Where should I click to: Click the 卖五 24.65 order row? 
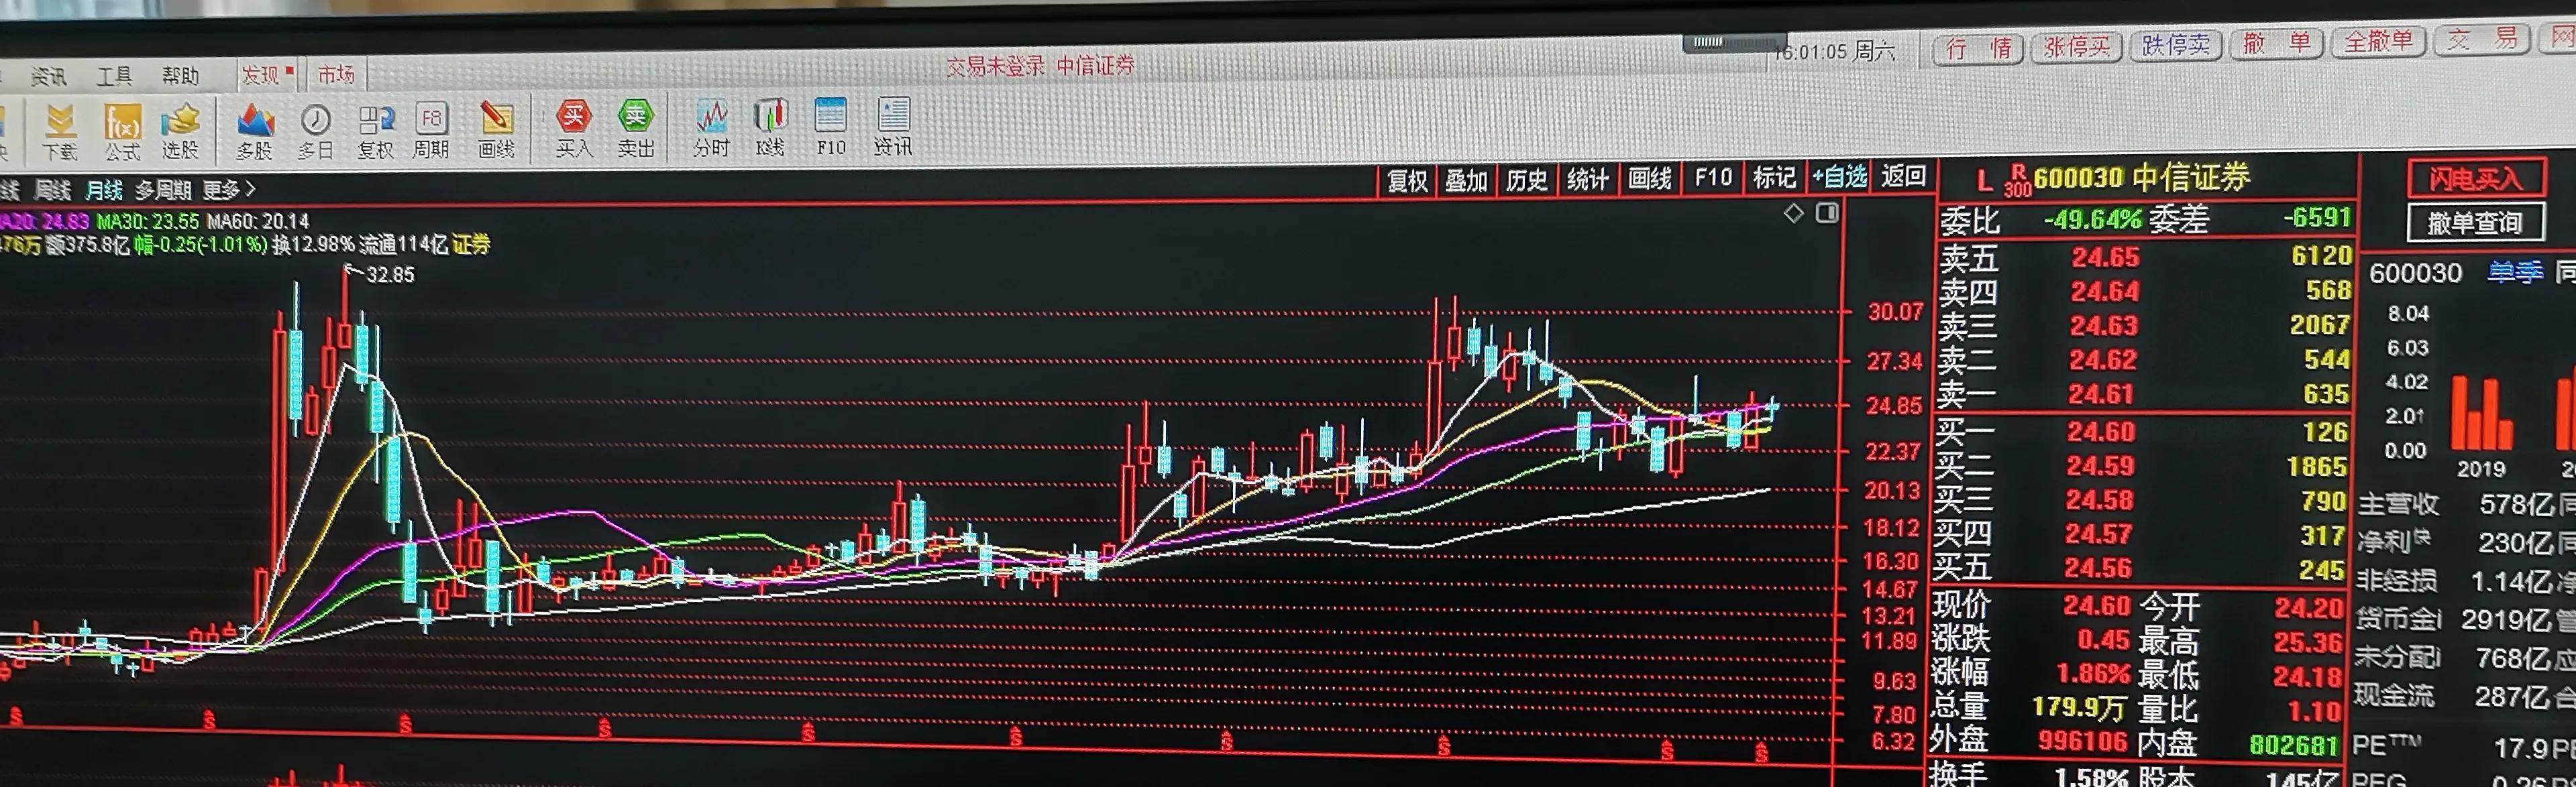[2145, 257]
